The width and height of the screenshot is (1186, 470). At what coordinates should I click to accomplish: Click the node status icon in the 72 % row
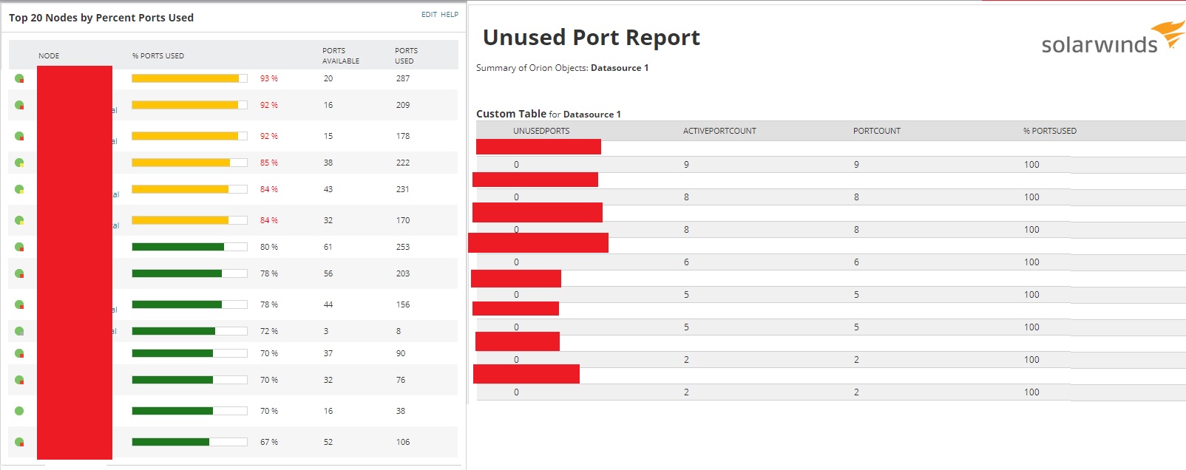coord(19,331)
